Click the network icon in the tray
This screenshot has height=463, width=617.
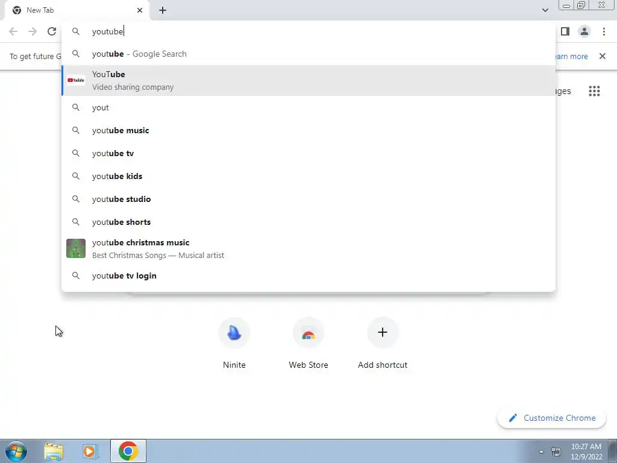tap(556, 452)
